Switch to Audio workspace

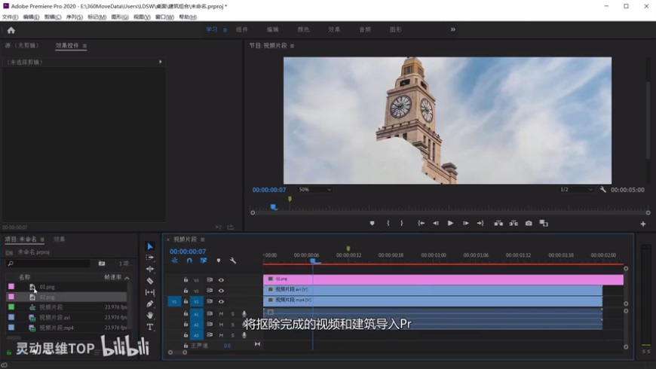pos(365,29)
